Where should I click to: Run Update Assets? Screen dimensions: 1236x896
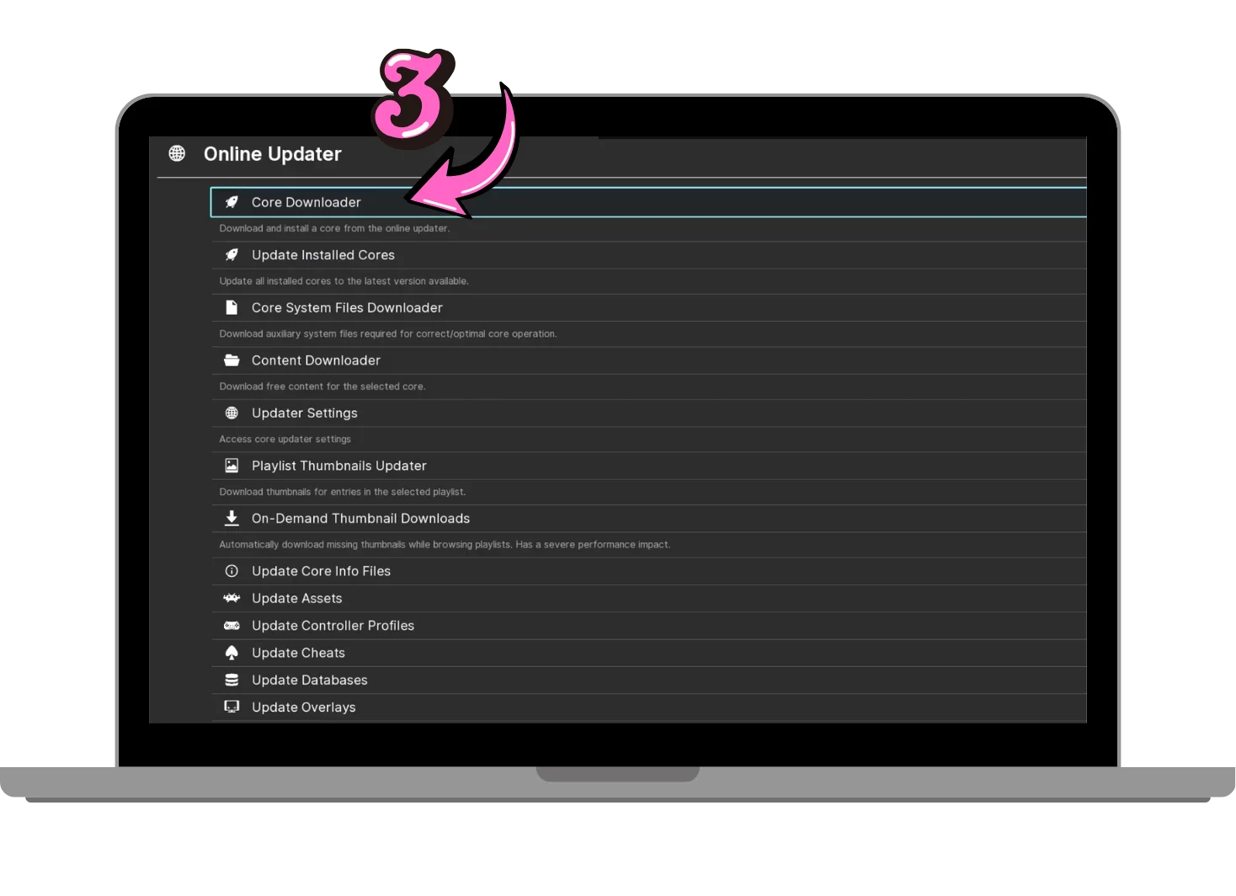[649, 598]
